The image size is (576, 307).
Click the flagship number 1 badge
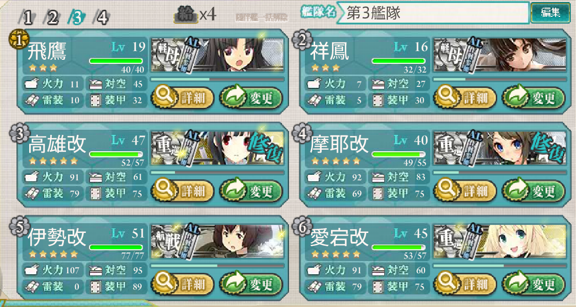(19, 39)
